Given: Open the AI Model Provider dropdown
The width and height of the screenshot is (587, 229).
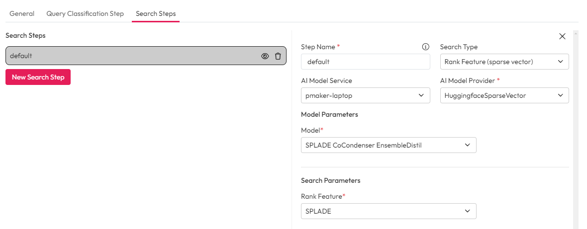Looking at the screenshot, I should pos(504,95).
